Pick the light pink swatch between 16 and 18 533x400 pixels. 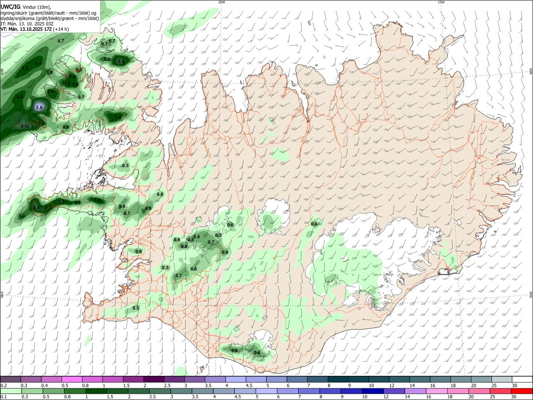point(437,391)
